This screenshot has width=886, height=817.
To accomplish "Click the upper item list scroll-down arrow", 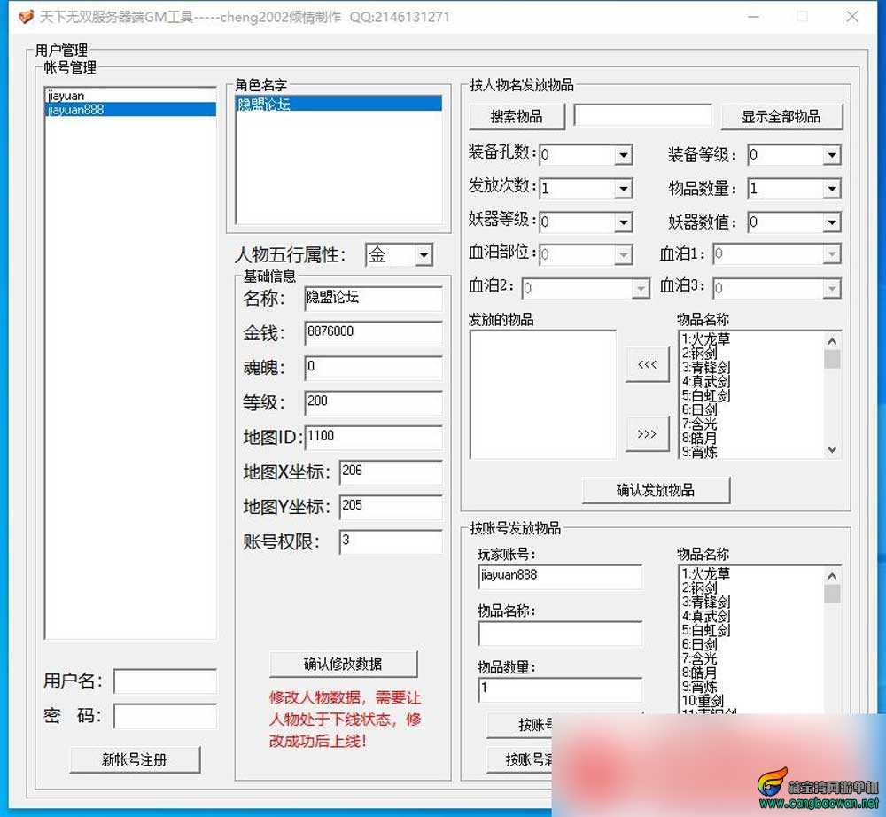I will pos(832,450).
